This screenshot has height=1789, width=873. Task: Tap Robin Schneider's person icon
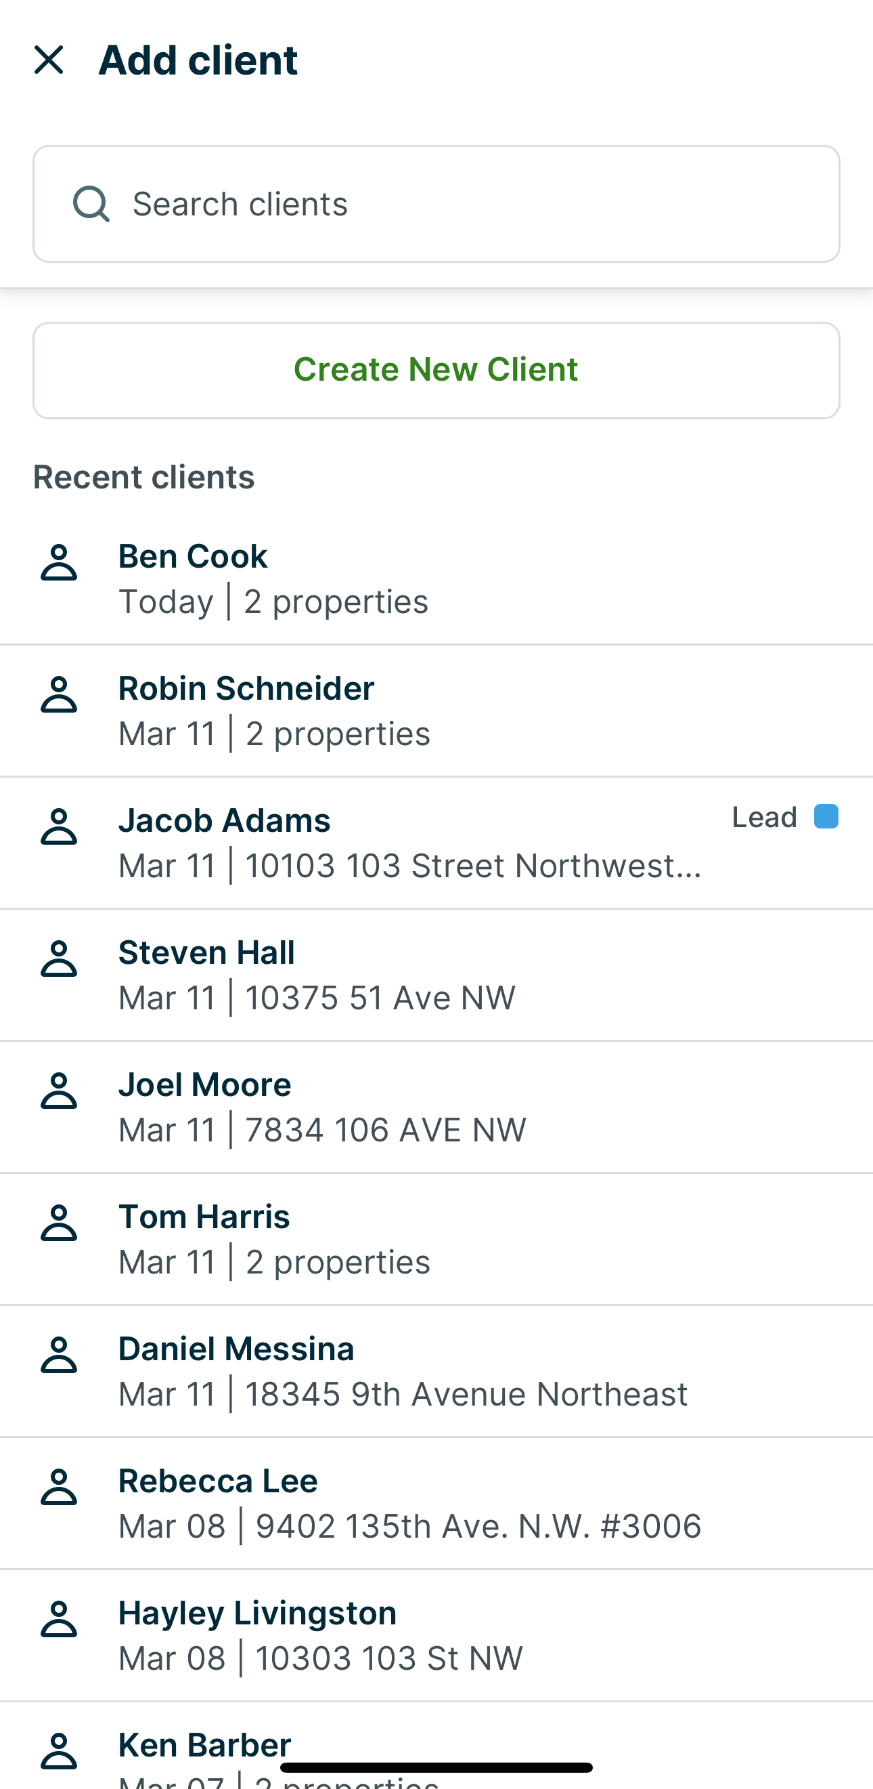pyautogui.click(x=59, y=694)
